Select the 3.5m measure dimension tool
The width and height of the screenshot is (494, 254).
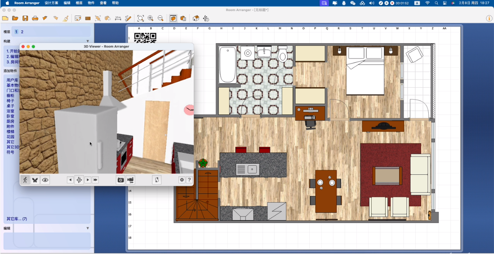click(x=118, y=18)
